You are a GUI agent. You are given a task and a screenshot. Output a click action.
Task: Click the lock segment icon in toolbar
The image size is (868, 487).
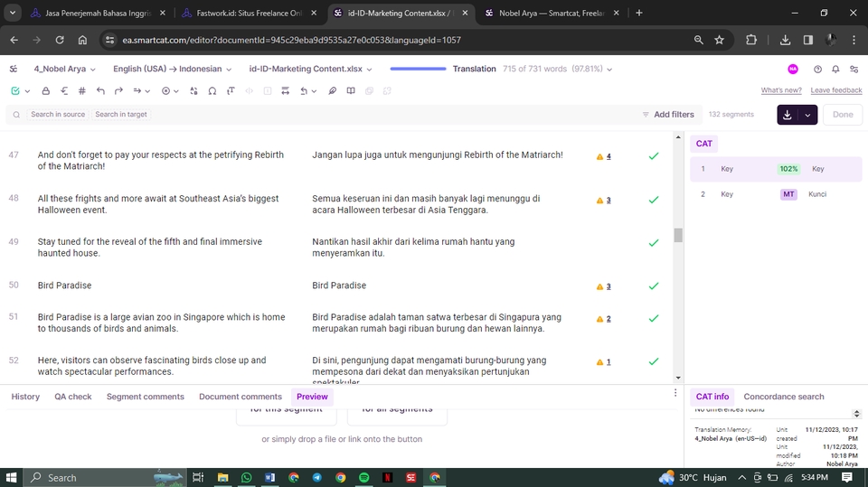tap(46, 90)
